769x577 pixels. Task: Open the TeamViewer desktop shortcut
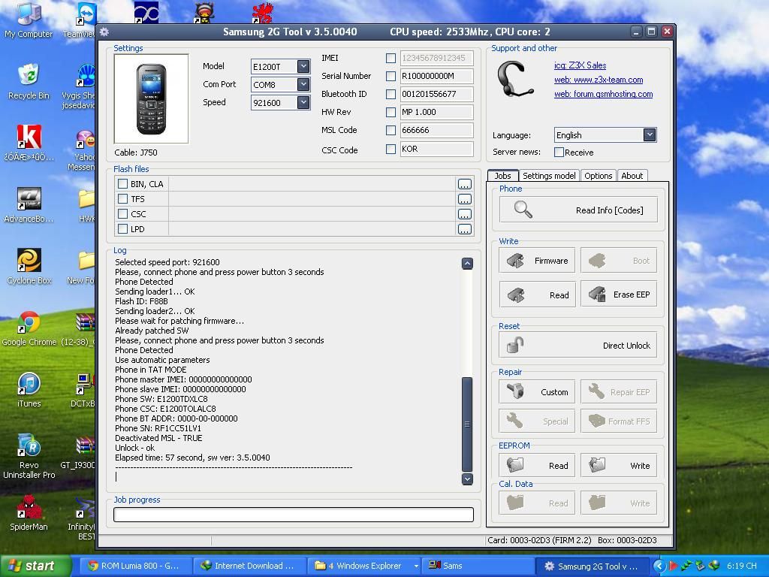[x=80, y=20]
